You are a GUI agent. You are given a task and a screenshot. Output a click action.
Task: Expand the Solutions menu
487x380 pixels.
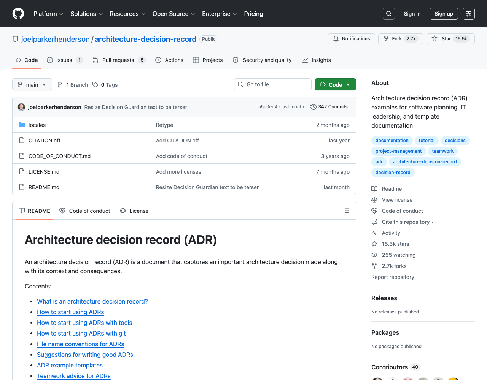(87, 14)
